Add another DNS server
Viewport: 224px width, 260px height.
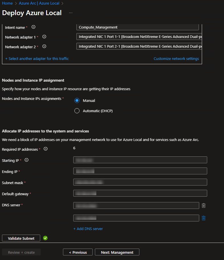click(x=88, y=229)
